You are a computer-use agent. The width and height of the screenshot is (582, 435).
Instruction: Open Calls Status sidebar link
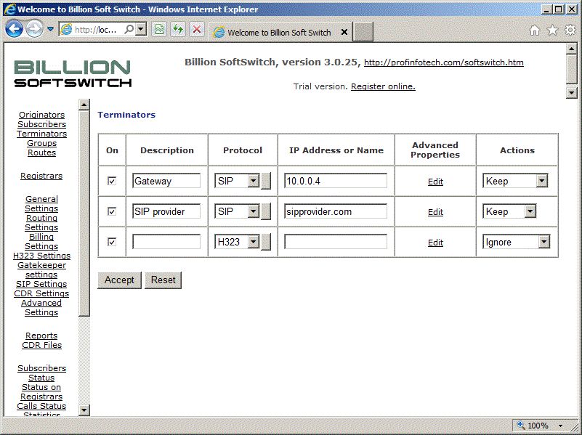[41, 406]
